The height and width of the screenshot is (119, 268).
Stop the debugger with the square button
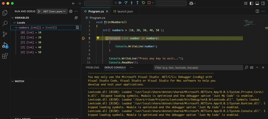[x=149, y=3]
